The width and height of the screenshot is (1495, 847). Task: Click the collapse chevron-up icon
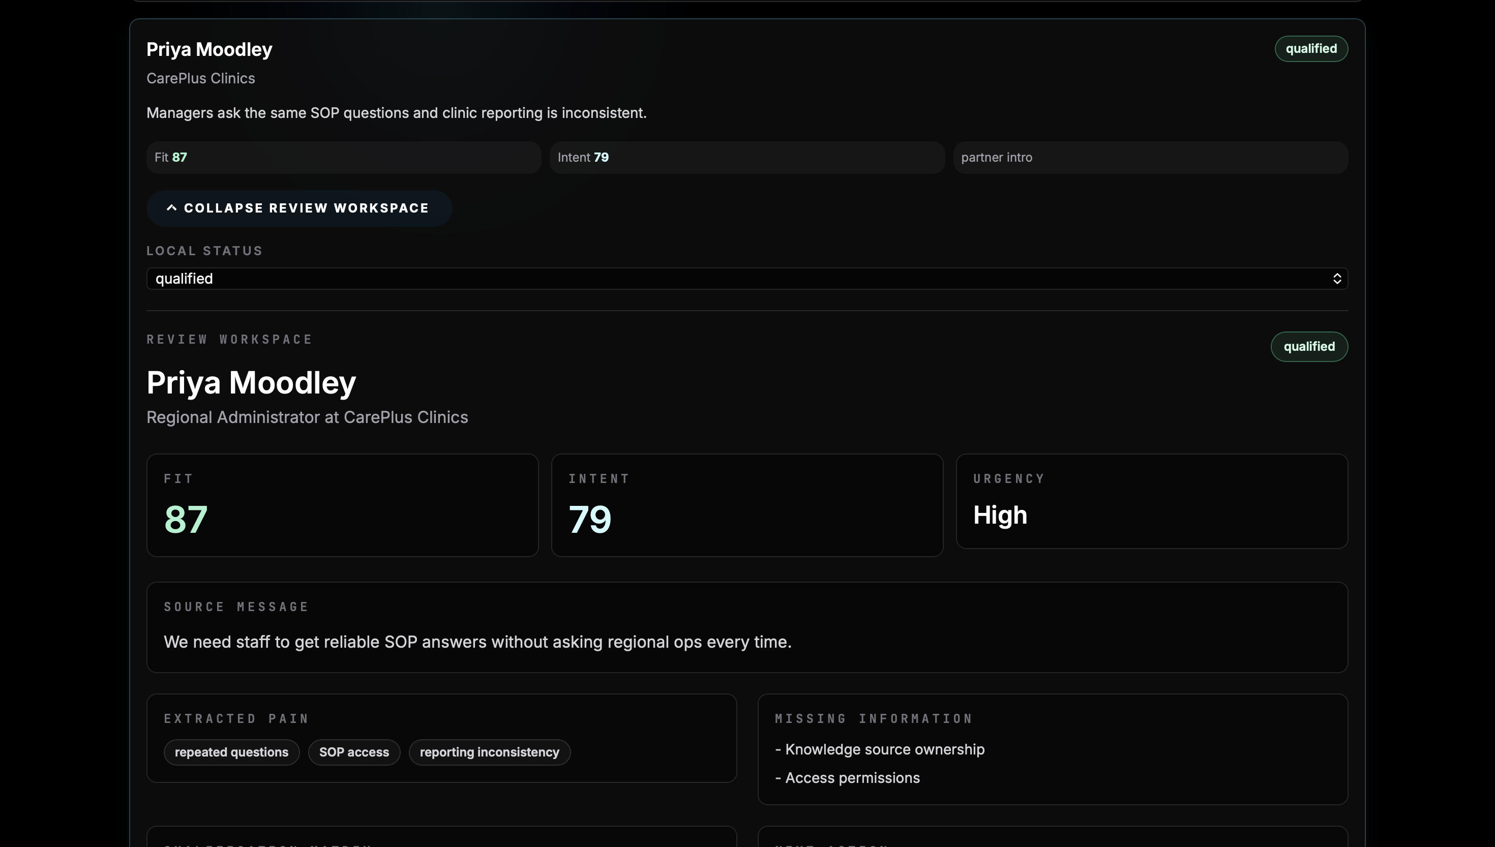pos(171,207)
